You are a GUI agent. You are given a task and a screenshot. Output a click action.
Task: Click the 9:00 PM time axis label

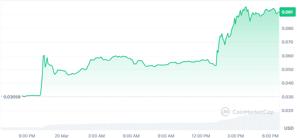[x=27, y=136]
